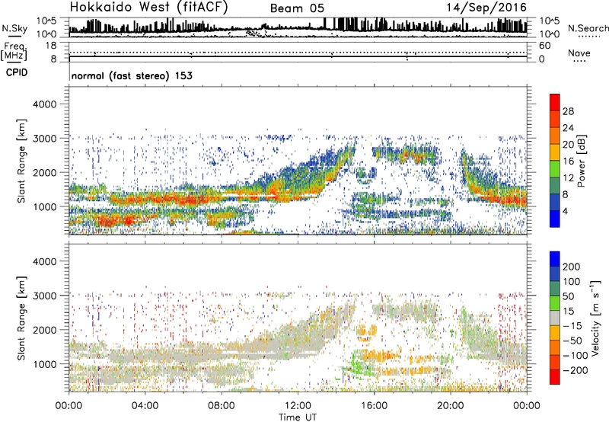
Task: Pick the gray segment of the velocity colorbar
Action: tap(555, 318)
